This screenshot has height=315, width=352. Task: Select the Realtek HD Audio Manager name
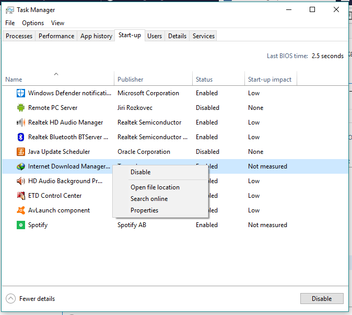tap(66, 122)
